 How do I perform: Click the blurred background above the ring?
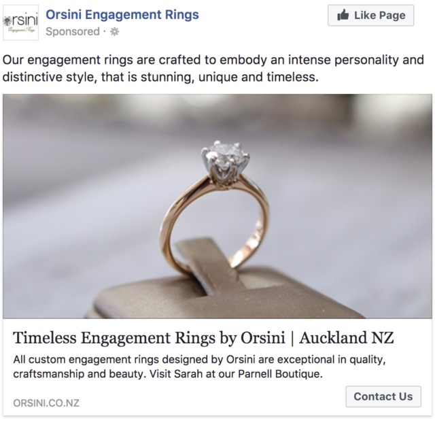point(219,116)
